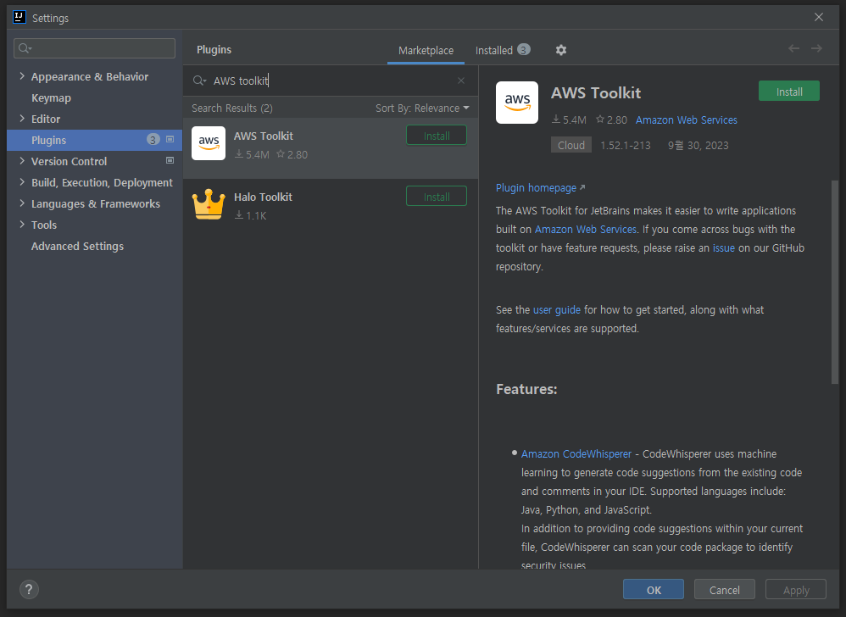Click the plugin search field
This screenshot has width=846, height=617.
331,81
